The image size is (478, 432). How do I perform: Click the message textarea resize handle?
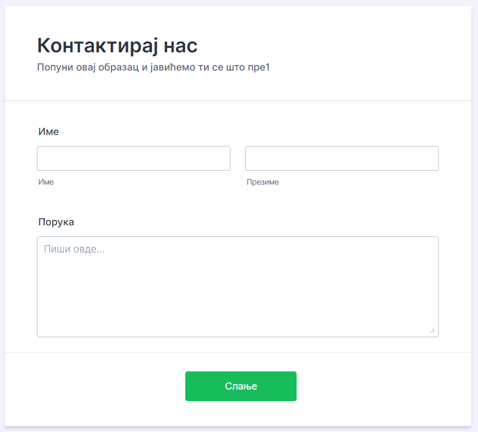pyautogui.click(x=432, y=330)
